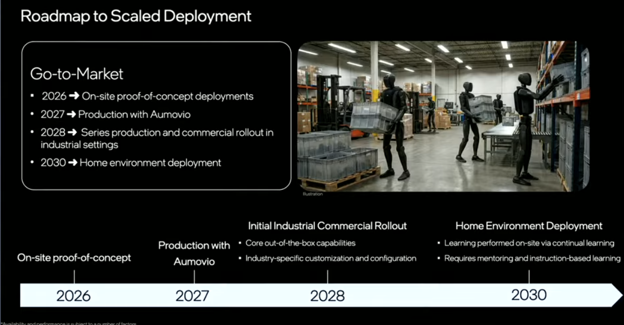Click the arrow icon after 2030 in the Go-to-Market list
The width and height of the screenshot is (624, 325).
[x=73, y=163]
